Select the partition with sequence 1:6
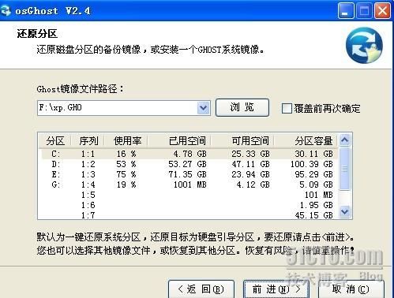This screenshot has width=394, height=298. (x=188, y=205)
